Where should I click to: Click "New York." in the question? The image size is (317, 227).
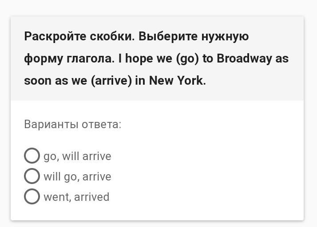(x=177, y=81)
